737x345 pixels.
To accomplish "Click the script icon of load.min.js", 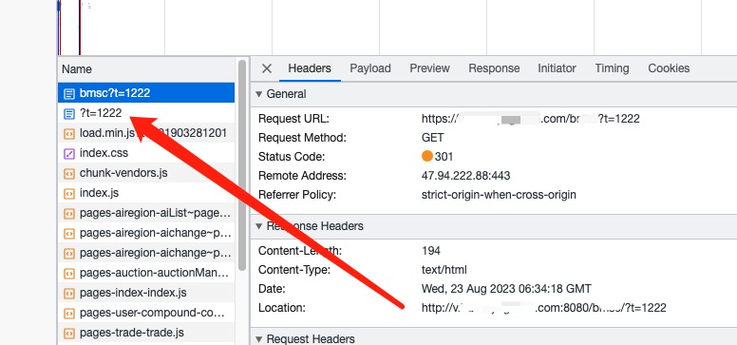I will [69, 134].
